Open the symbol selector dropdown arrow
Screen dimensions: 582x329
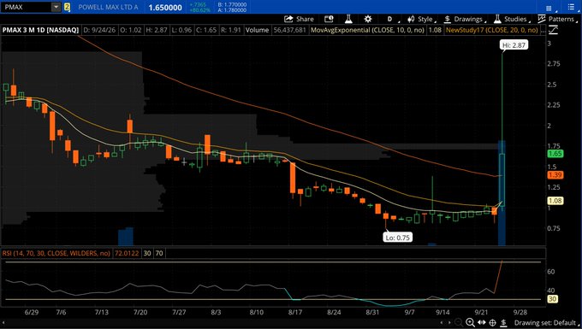pos(56,7)
